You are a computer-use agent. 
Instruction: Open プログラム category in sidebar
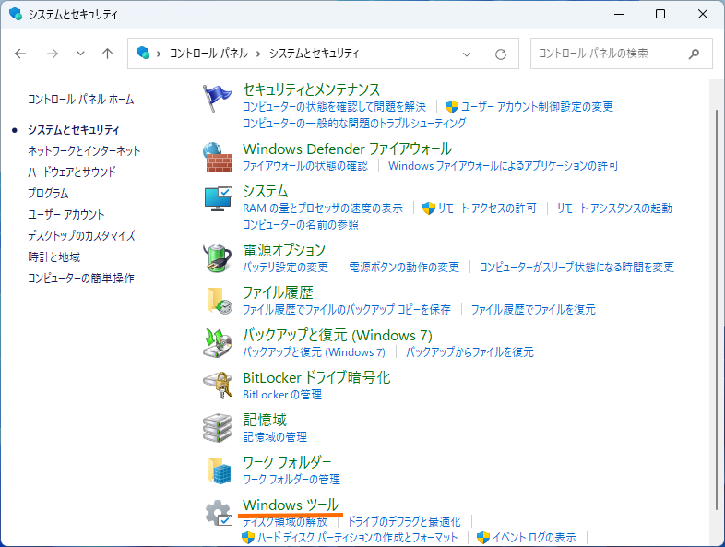(48, 194)
